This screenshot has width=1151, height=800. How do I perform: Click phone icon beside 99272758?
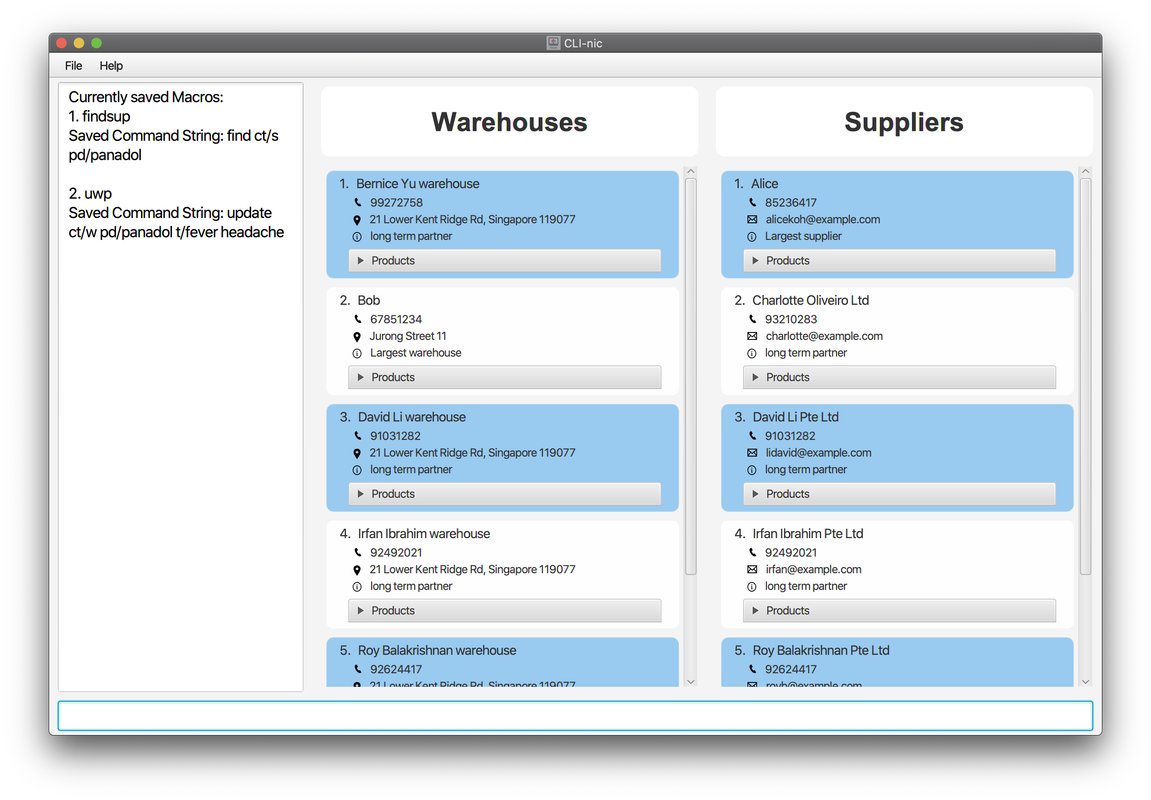coord(357,203)
